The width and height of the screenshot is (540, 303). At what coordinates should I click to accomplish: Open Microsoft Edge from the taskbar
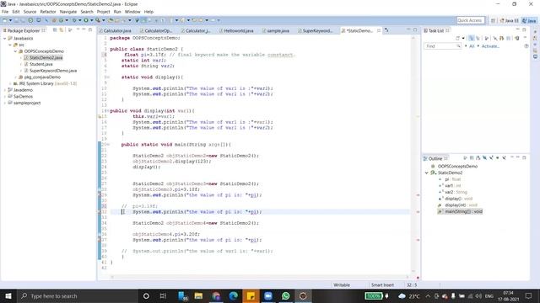coord(234,295)
